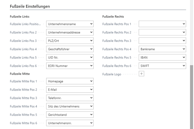Image resolution: width=194 pixels, height=129 pixels.
Task: Open empty Fußzeile Rechts Pos 3 dropdown
Action: click(x=162, y=41)
